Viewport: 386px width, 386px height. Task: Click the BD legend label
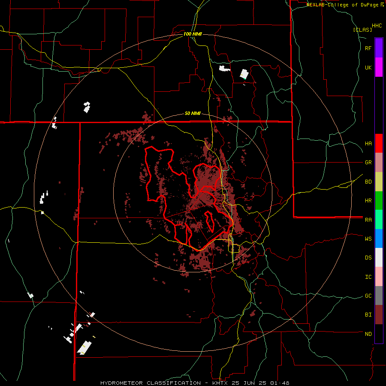(x=368, y=182)
